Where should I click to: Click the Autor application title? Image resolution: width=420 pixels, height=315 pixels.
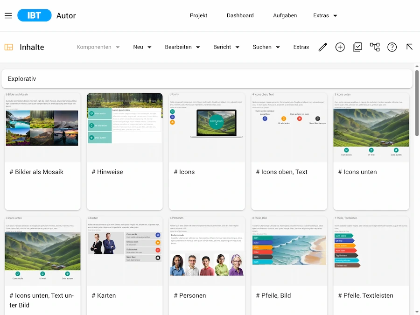(x=66, y=15)
